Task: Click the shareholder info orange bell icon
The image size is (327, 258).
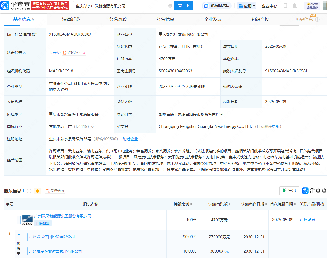Action: (37, 191)
